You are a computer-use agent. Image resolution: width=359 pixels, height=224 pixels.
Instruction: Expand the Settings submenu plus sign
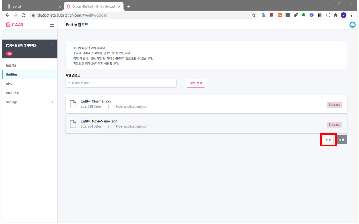point(52,102)
